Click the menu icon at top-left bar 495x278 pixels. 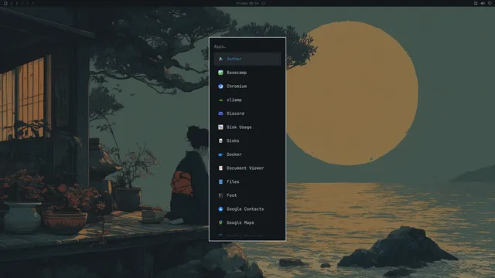5,3
